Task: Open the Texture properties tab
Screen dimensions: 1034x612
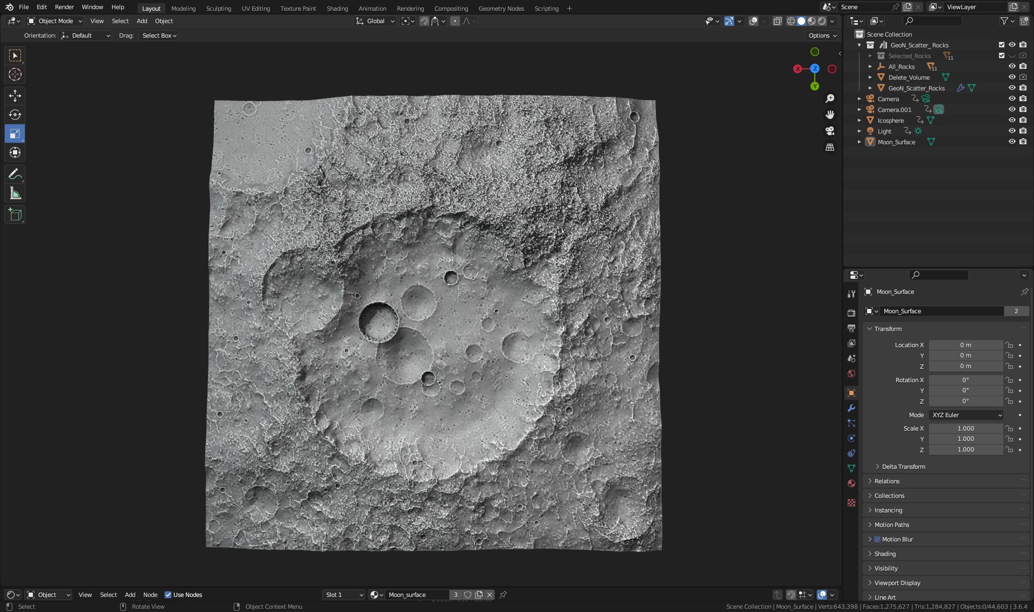Action: click(851, 503)
